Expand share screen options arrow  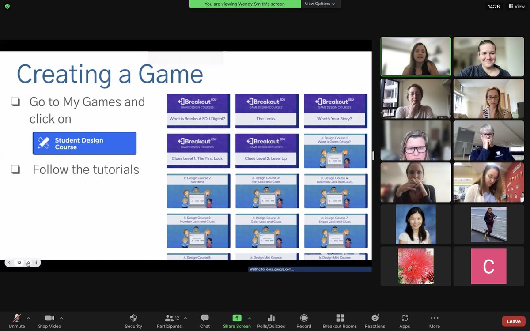pyautogui.click(x=250, y=318)
